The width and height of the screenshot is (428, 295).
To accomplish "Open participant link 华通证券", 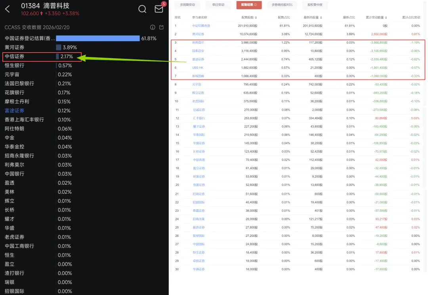I will coord(199,269).
